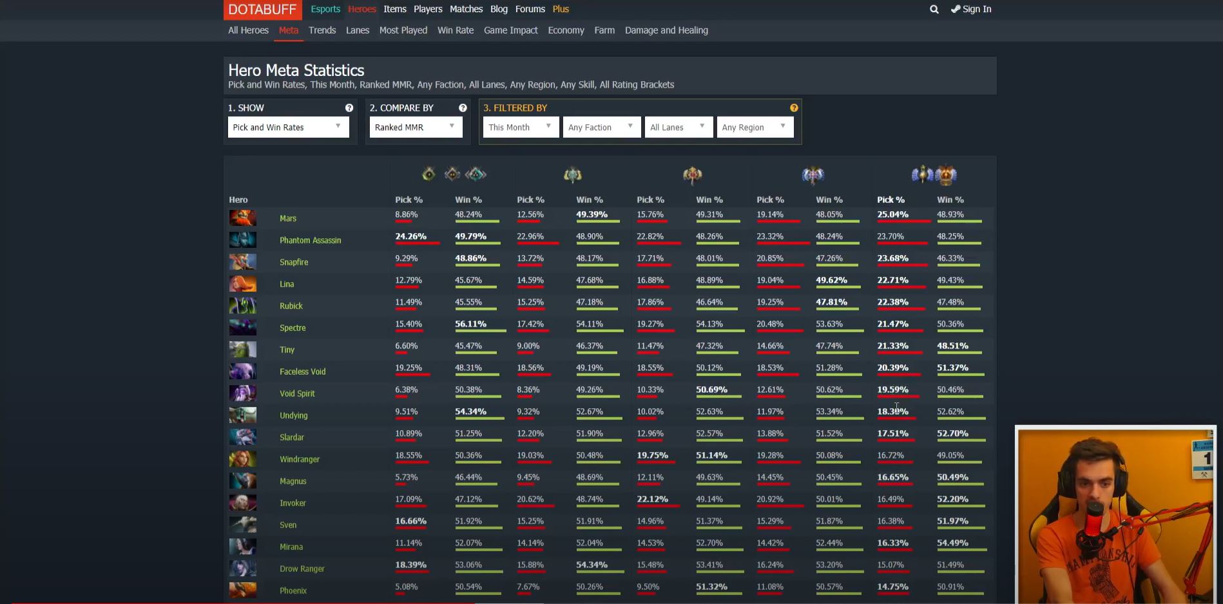Click the Windranger hero portrait
1223x604 pixels.
pyautogui.click(x=243, y=458)
